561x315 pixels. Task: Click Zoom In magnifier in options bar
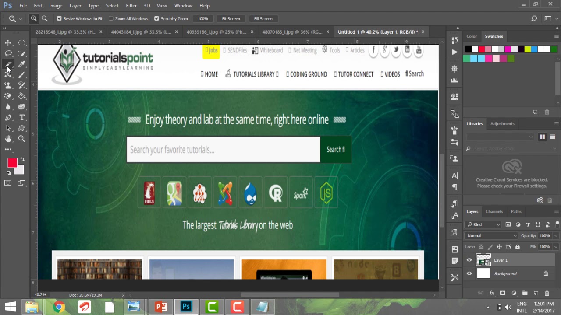[x=34, y=18]
